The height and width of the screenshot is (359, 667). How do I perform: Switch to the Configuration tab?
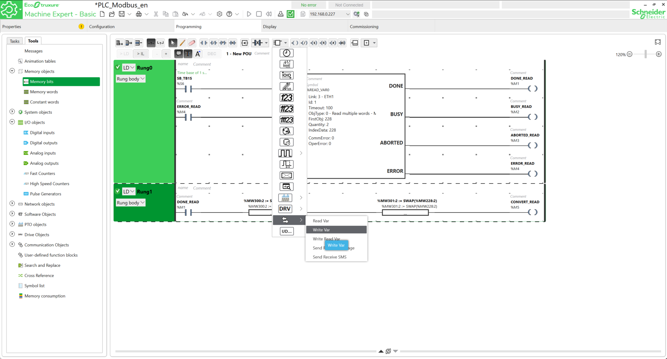(102, 27)
